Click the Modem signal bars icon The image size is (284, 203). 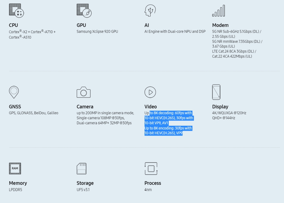click(218, 11)
